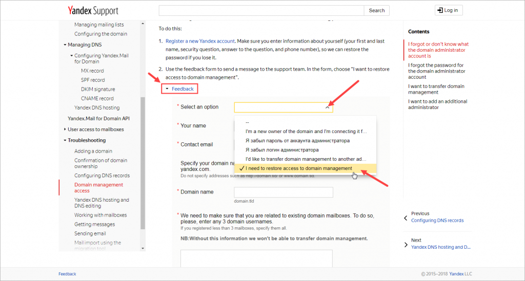Screen dimensions: 525x281
Task: Jump to 'I forgot or don't know' contents entry
Action: [x=438, y=50]
